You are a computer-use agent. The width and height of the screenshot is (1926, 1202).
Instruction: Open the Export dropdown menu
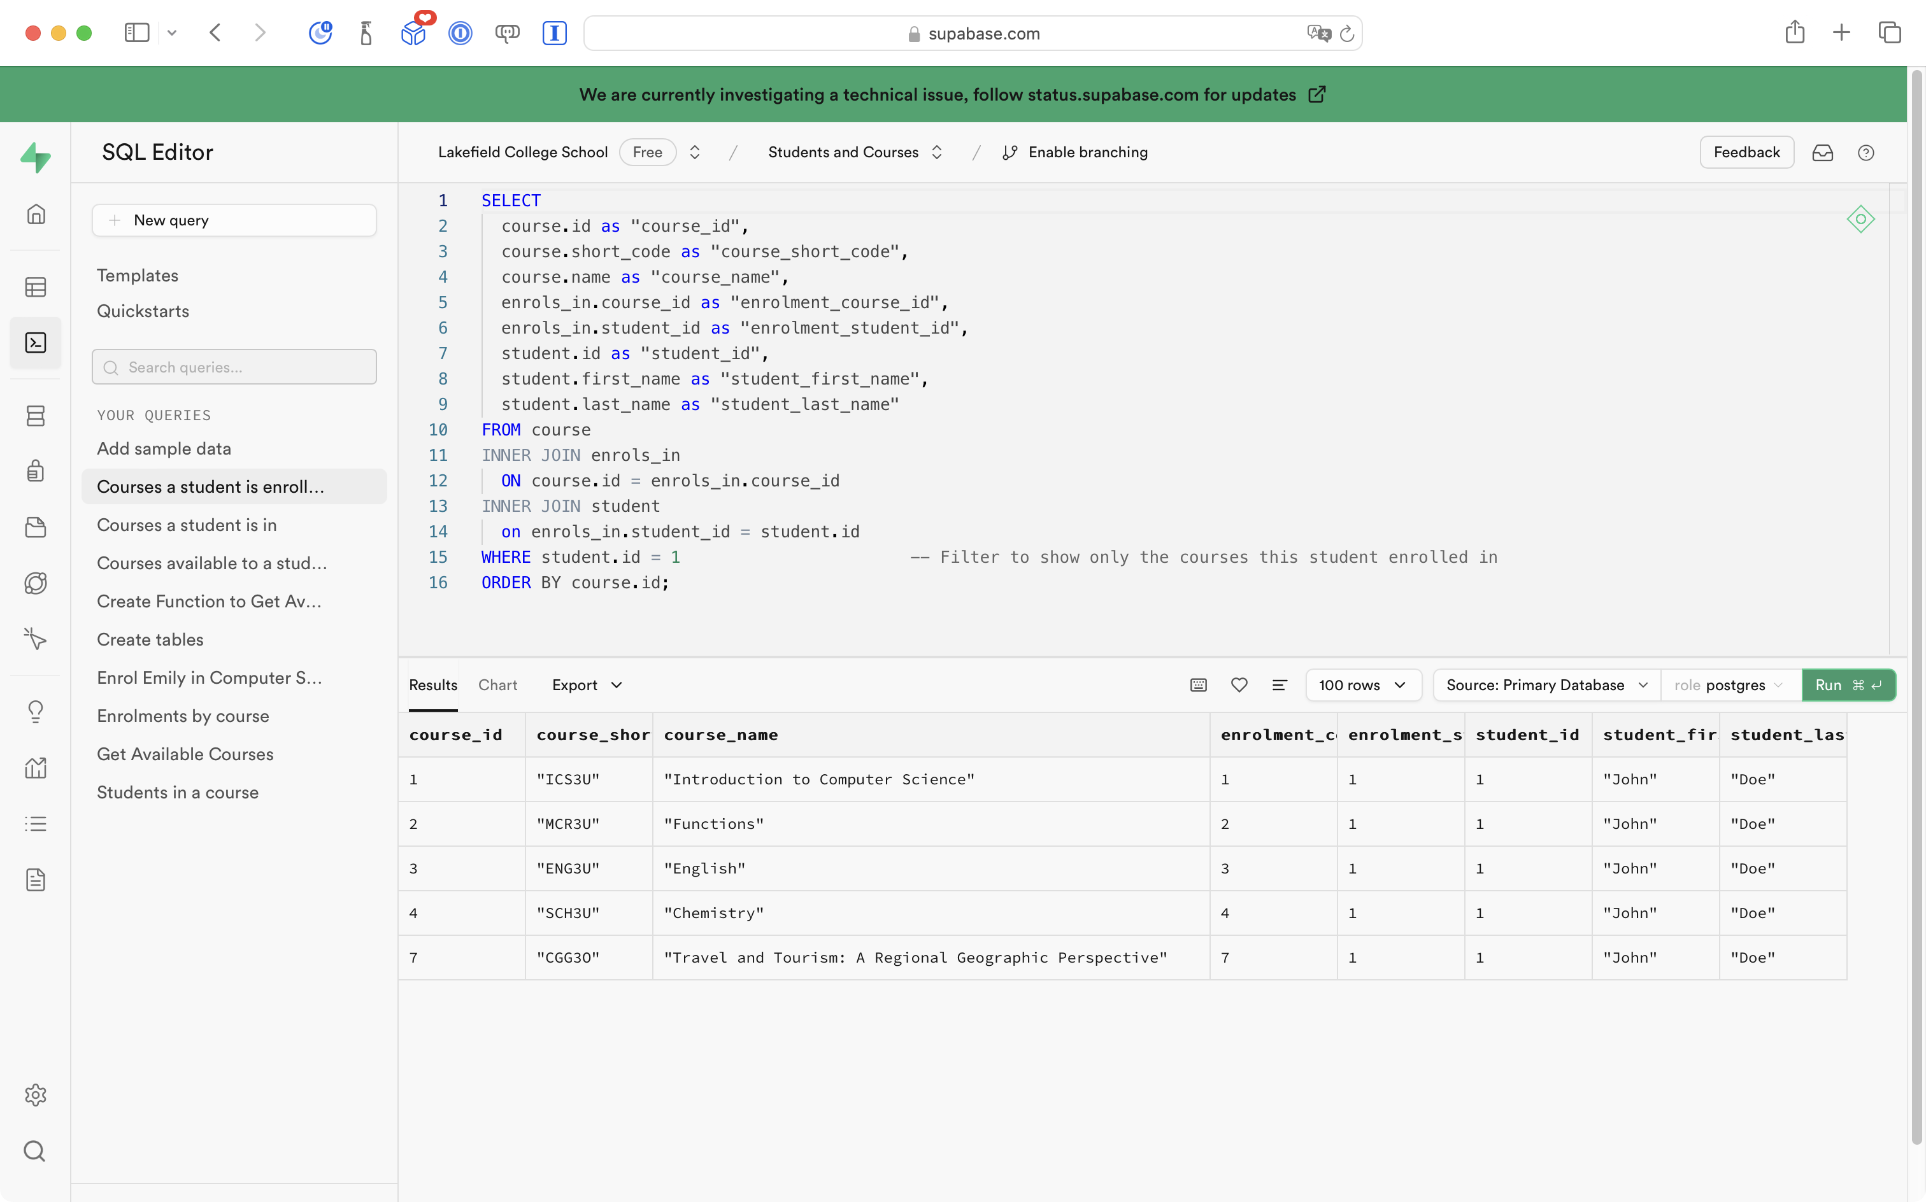587,684
